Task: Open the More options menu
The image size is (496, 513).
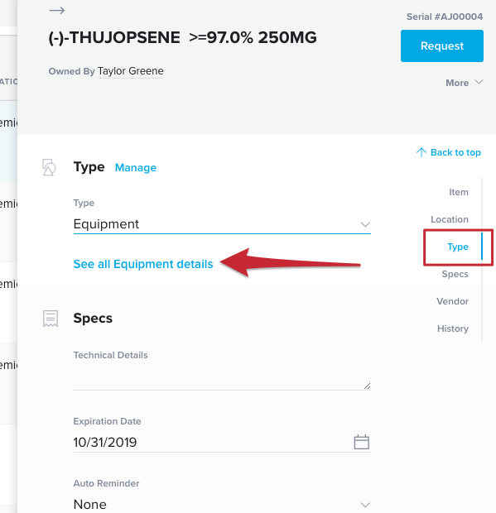Action: coord(465,83)
